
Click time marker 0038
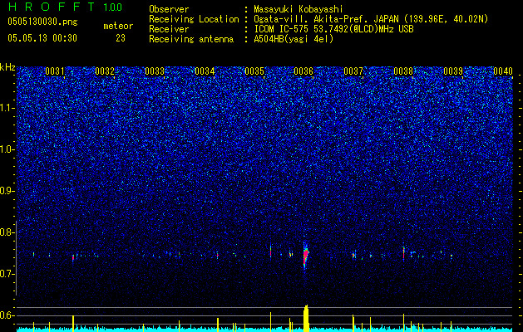(403, 71)
